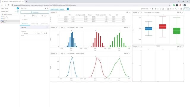Click export icon on box plot panel
Image resolution: width=190 pixels, height=107 pixels.
pyautogui.click(x=178, y=12)
